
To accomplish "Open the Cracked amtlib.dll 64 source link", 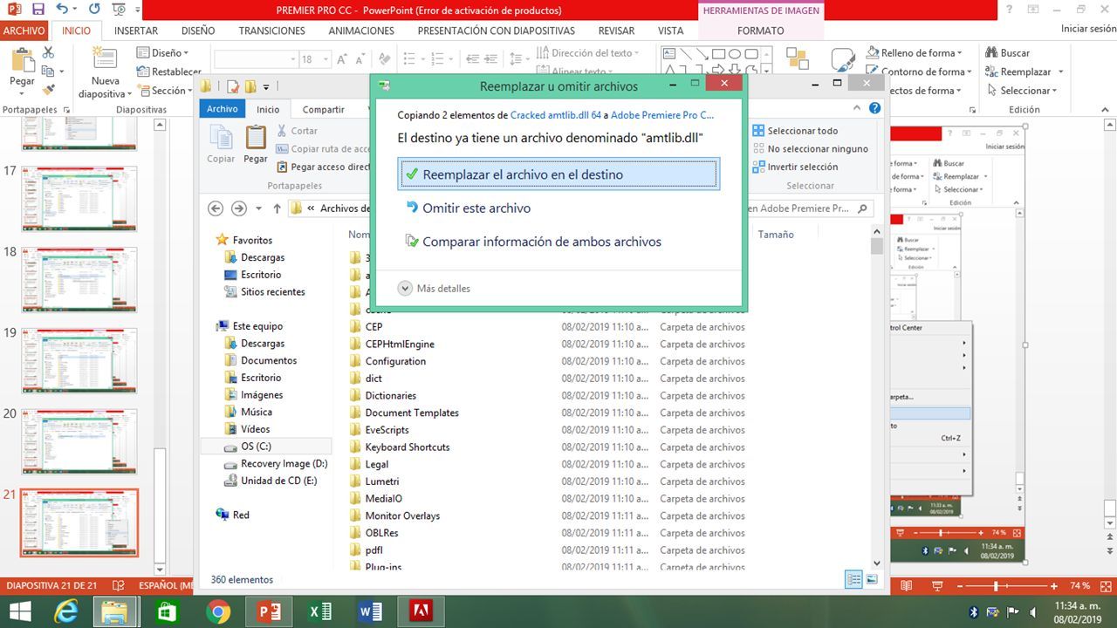I will pyautogui.click(x=556, y=115).
